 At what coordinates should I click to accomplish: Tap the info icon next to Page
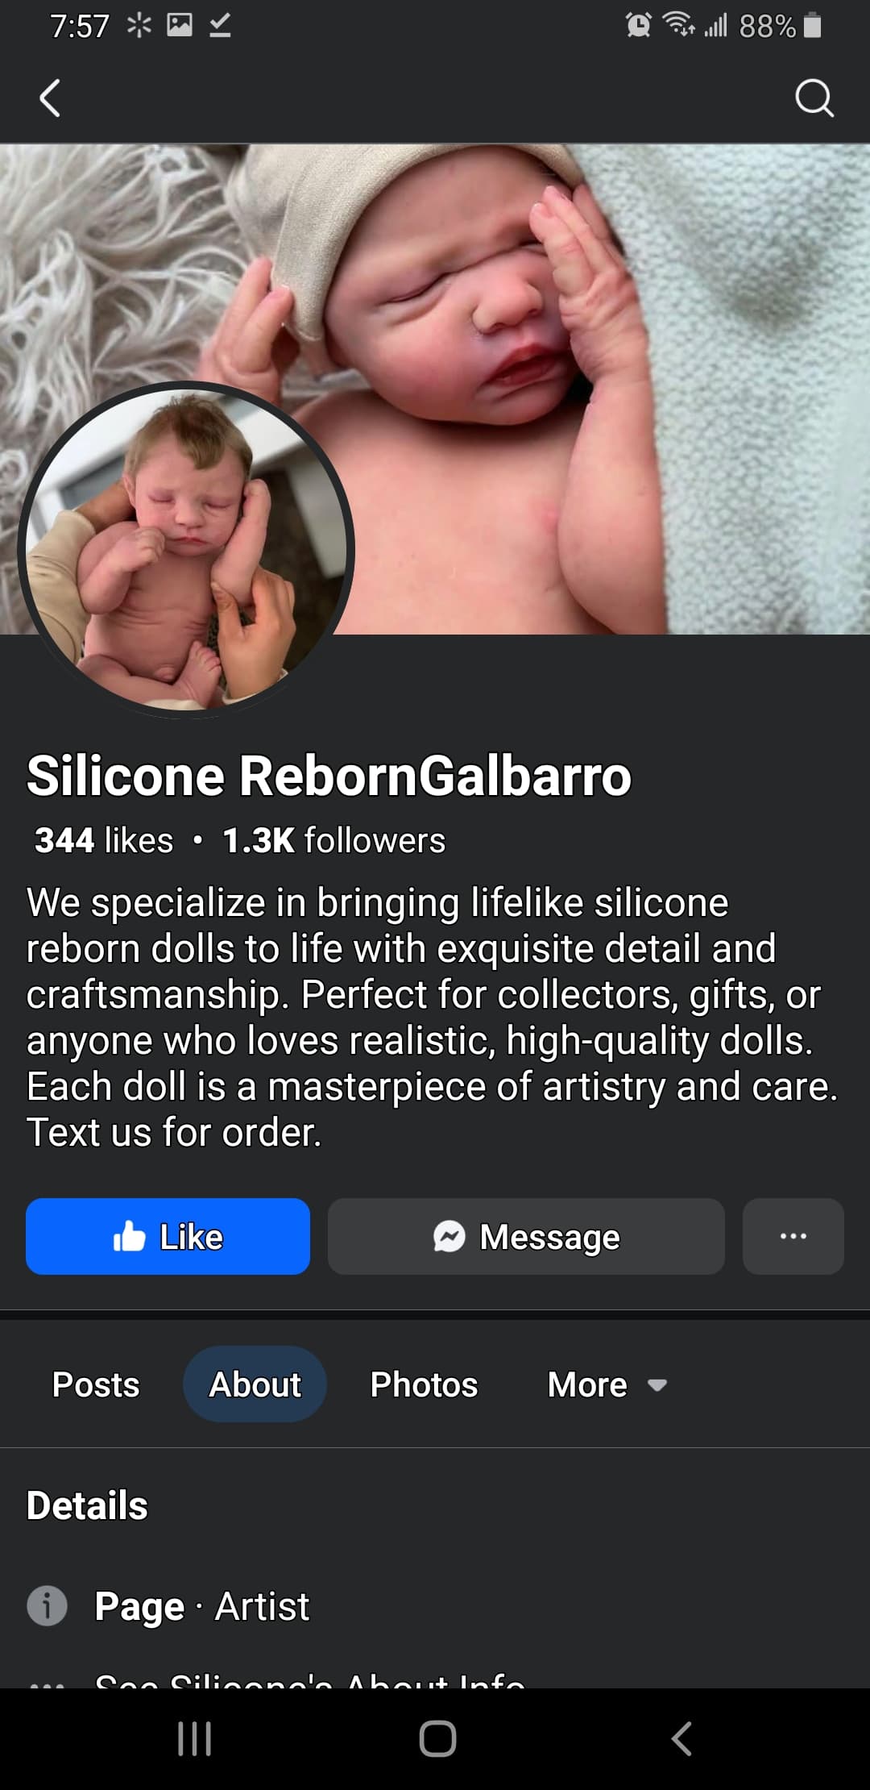[47, 1605]
